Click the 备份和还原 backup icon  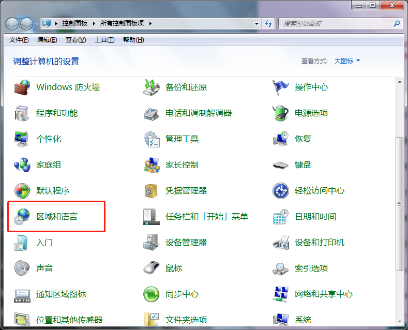point(152,87)
